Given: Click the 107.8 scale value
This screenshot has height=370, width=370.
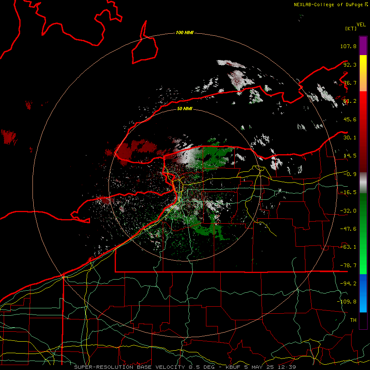Looking at the screenshot, I should (x=348, y=46).
